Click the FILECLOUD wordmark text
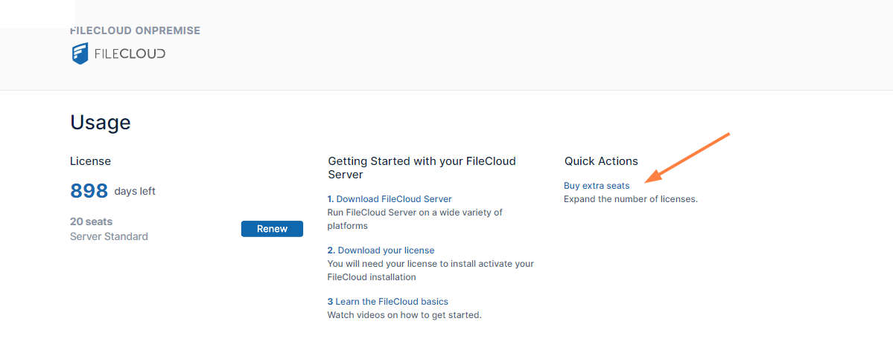893x353 pixels. [130, 54]
